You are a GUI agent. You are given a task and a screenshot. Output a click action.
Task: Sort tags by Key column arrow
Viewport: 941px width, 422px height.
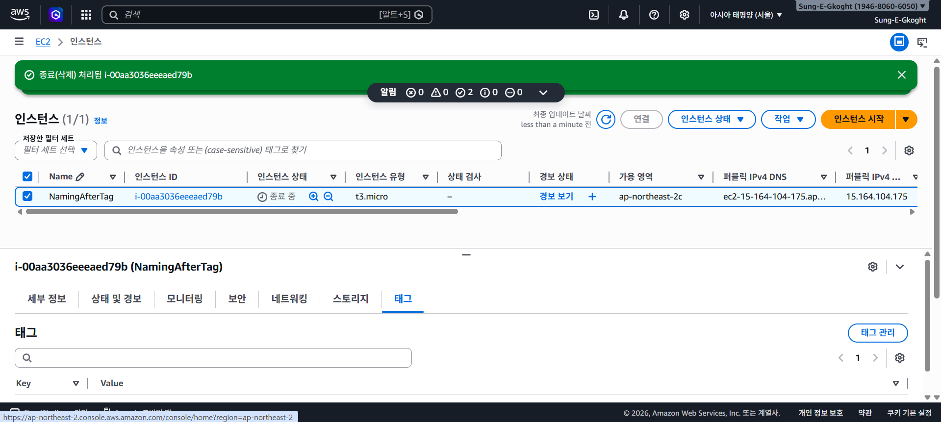tap(76, 383)
